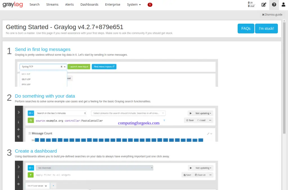This screenshot has width=288, height=190.
Task: Click Save button in step 3 dashboard
Action: pos(187,175)
